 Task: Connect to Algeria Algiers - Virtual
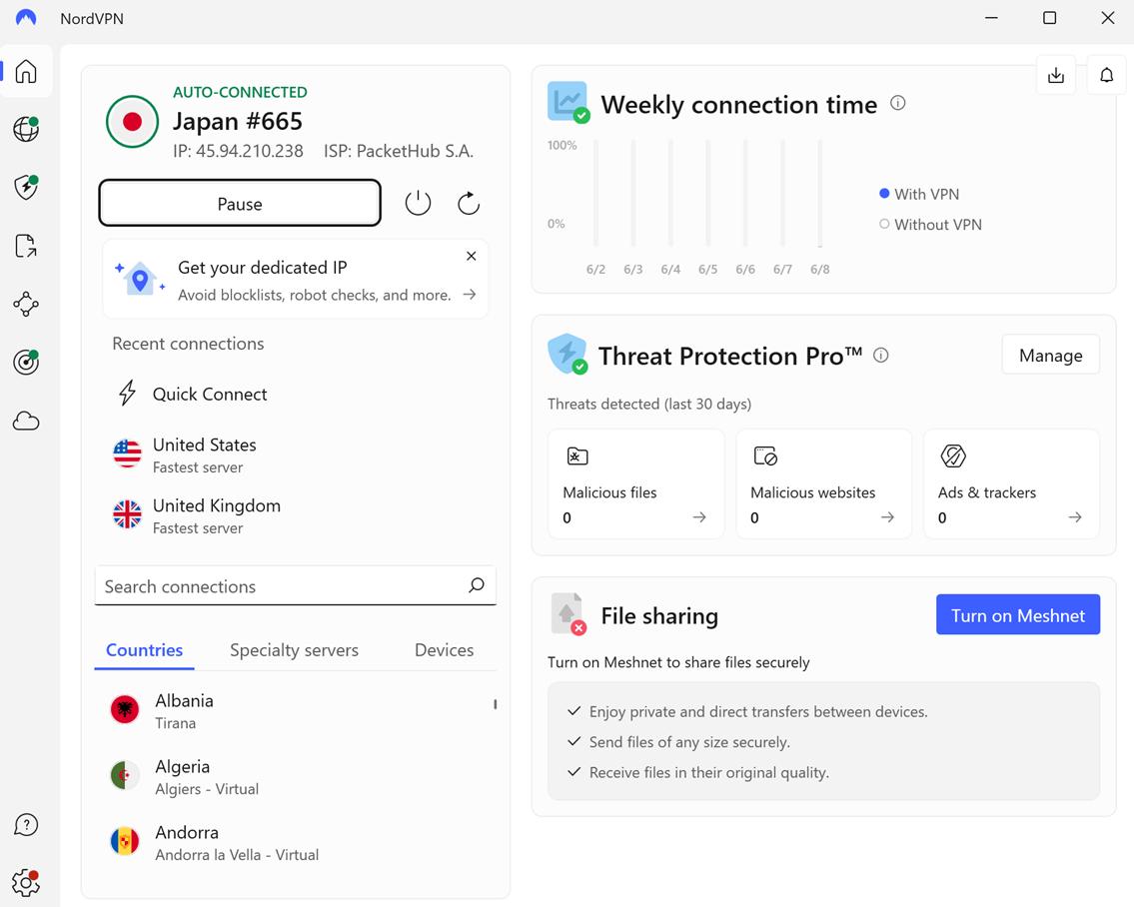click(x=295, y=777)
